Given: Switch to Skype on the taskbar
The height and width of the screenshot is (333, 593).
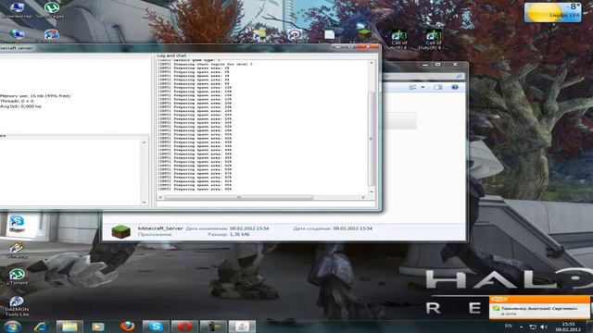Looking at the screenshot, I should click(156, 327).
